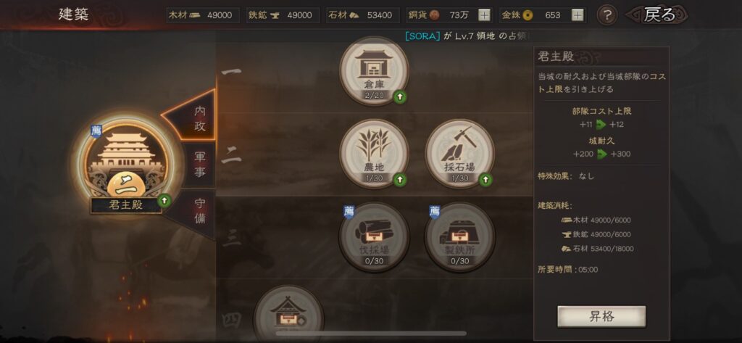Open the question mark help icon
This screenshot has height=343, width=742.
607,15
